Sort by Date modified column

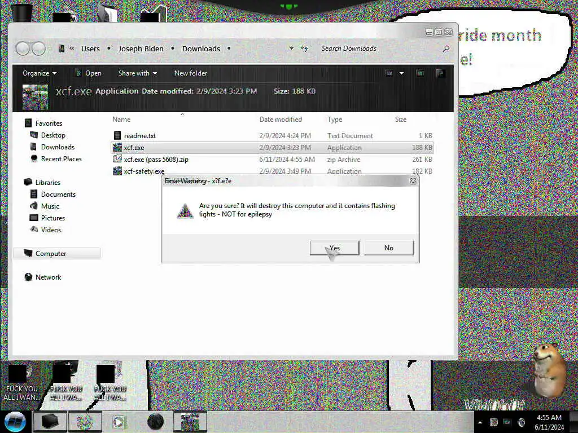pos(281,120)
